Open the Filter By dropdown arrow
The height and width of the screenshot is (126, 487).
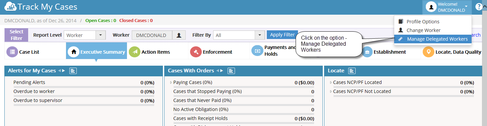coord(260,35)
